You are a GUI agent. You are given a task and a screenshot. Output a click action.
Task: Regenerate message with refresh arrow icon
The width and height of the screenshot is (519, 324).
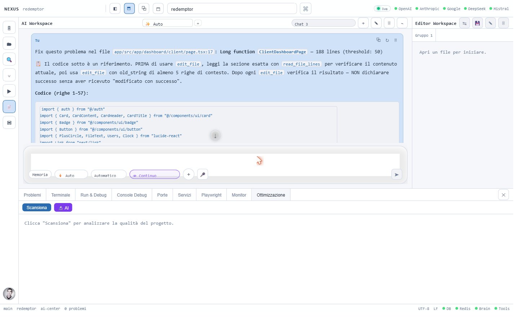387,40
